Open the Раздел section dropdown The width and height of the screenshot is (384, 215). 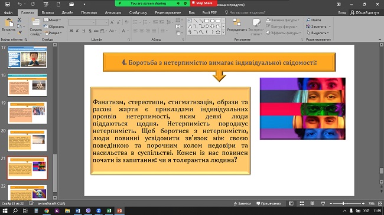tap(53, 33)
